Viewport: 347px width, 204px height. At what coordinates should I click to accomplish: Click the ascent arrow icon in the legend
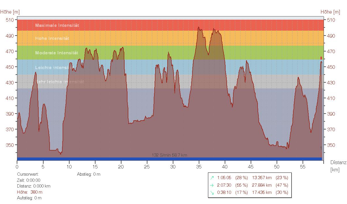pyautogui.click(x=212, y=178)
